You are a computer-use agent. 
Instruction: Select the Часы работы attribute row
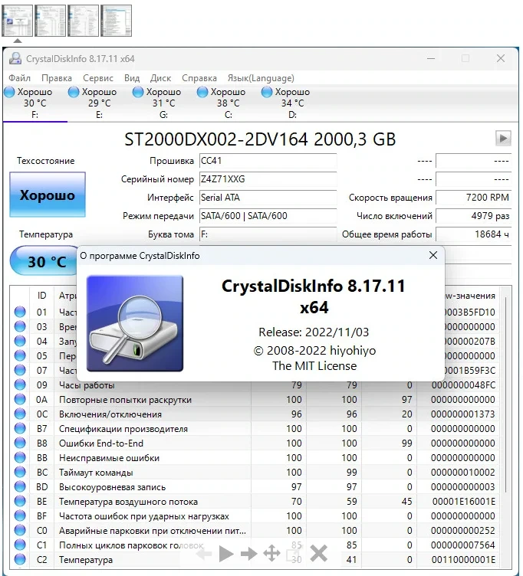pos(254,385)
